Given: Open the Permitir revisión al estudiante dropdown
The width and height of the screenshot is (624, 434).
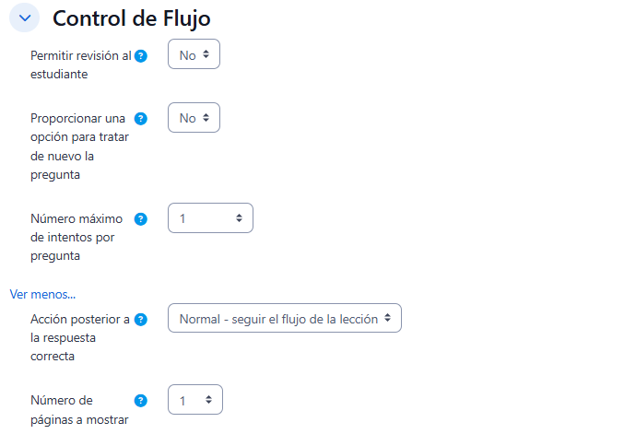Looking at the screenshot, I should coord(194,55).
